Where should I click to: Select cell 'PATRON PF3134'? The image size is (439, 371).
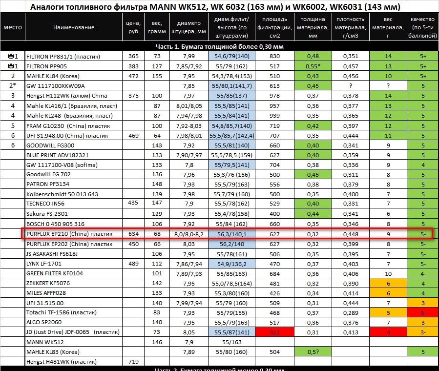pyautogui.click(x=74, y=184)
